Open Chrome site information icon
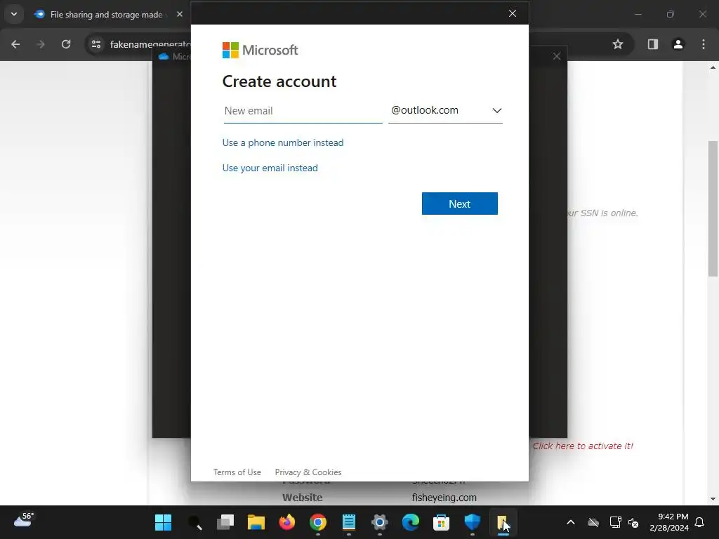This screenshot has width=719, height=539. (96, 44)
